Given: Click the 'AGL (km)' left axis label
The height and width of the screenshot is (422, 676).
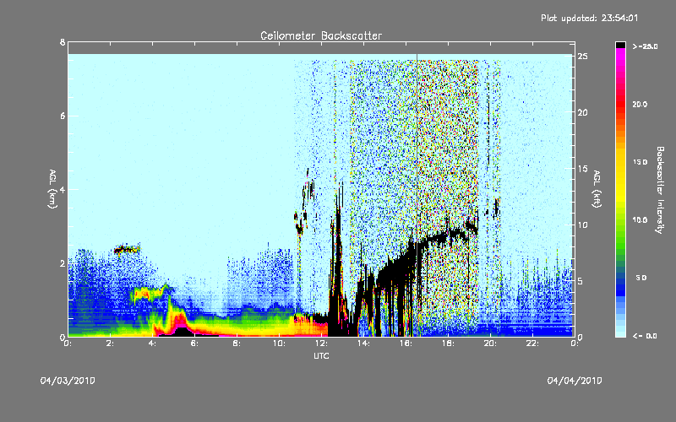Looking at the screenshot, I should pyautogui.click(x=52, y=189).
